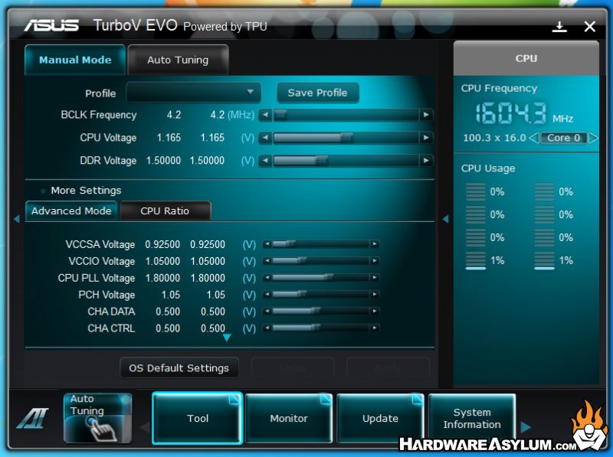Open the Monitor menu
Screen dimensions: 613x457
coord(289,418)
